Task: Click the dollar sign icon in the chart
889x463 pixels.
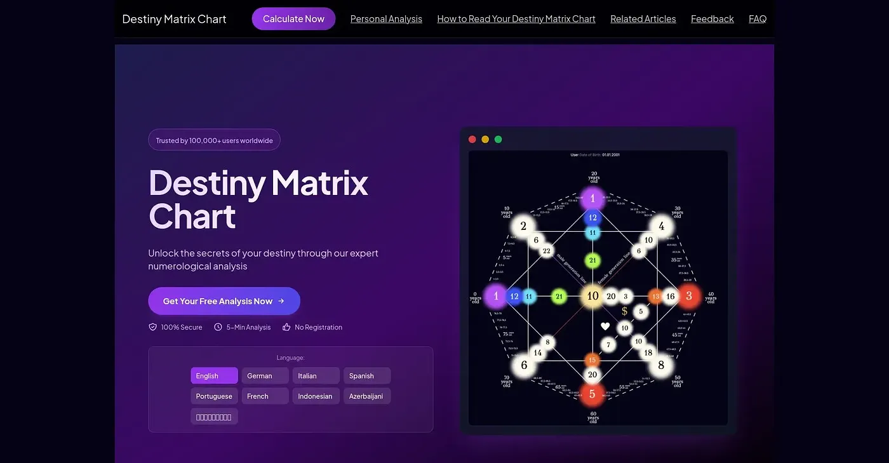Action: pyautogui.click(x=624, y=311)
